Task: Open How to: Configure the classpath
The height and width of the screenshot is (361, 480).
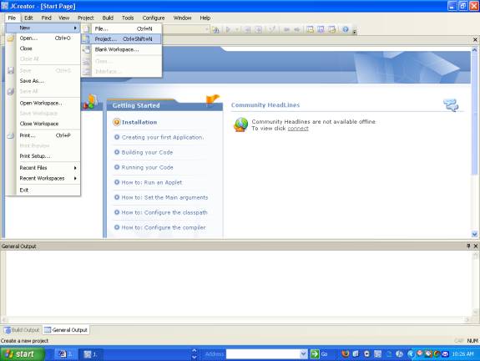Action: click(164, 212)
